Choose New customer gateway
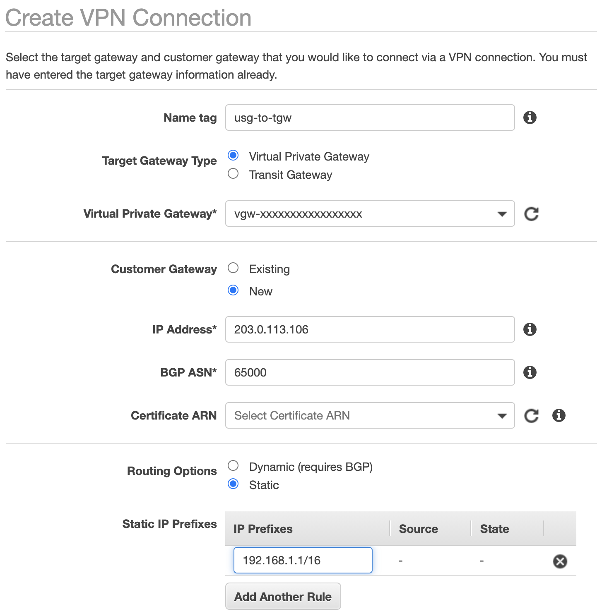 click(x=233, y=290)
